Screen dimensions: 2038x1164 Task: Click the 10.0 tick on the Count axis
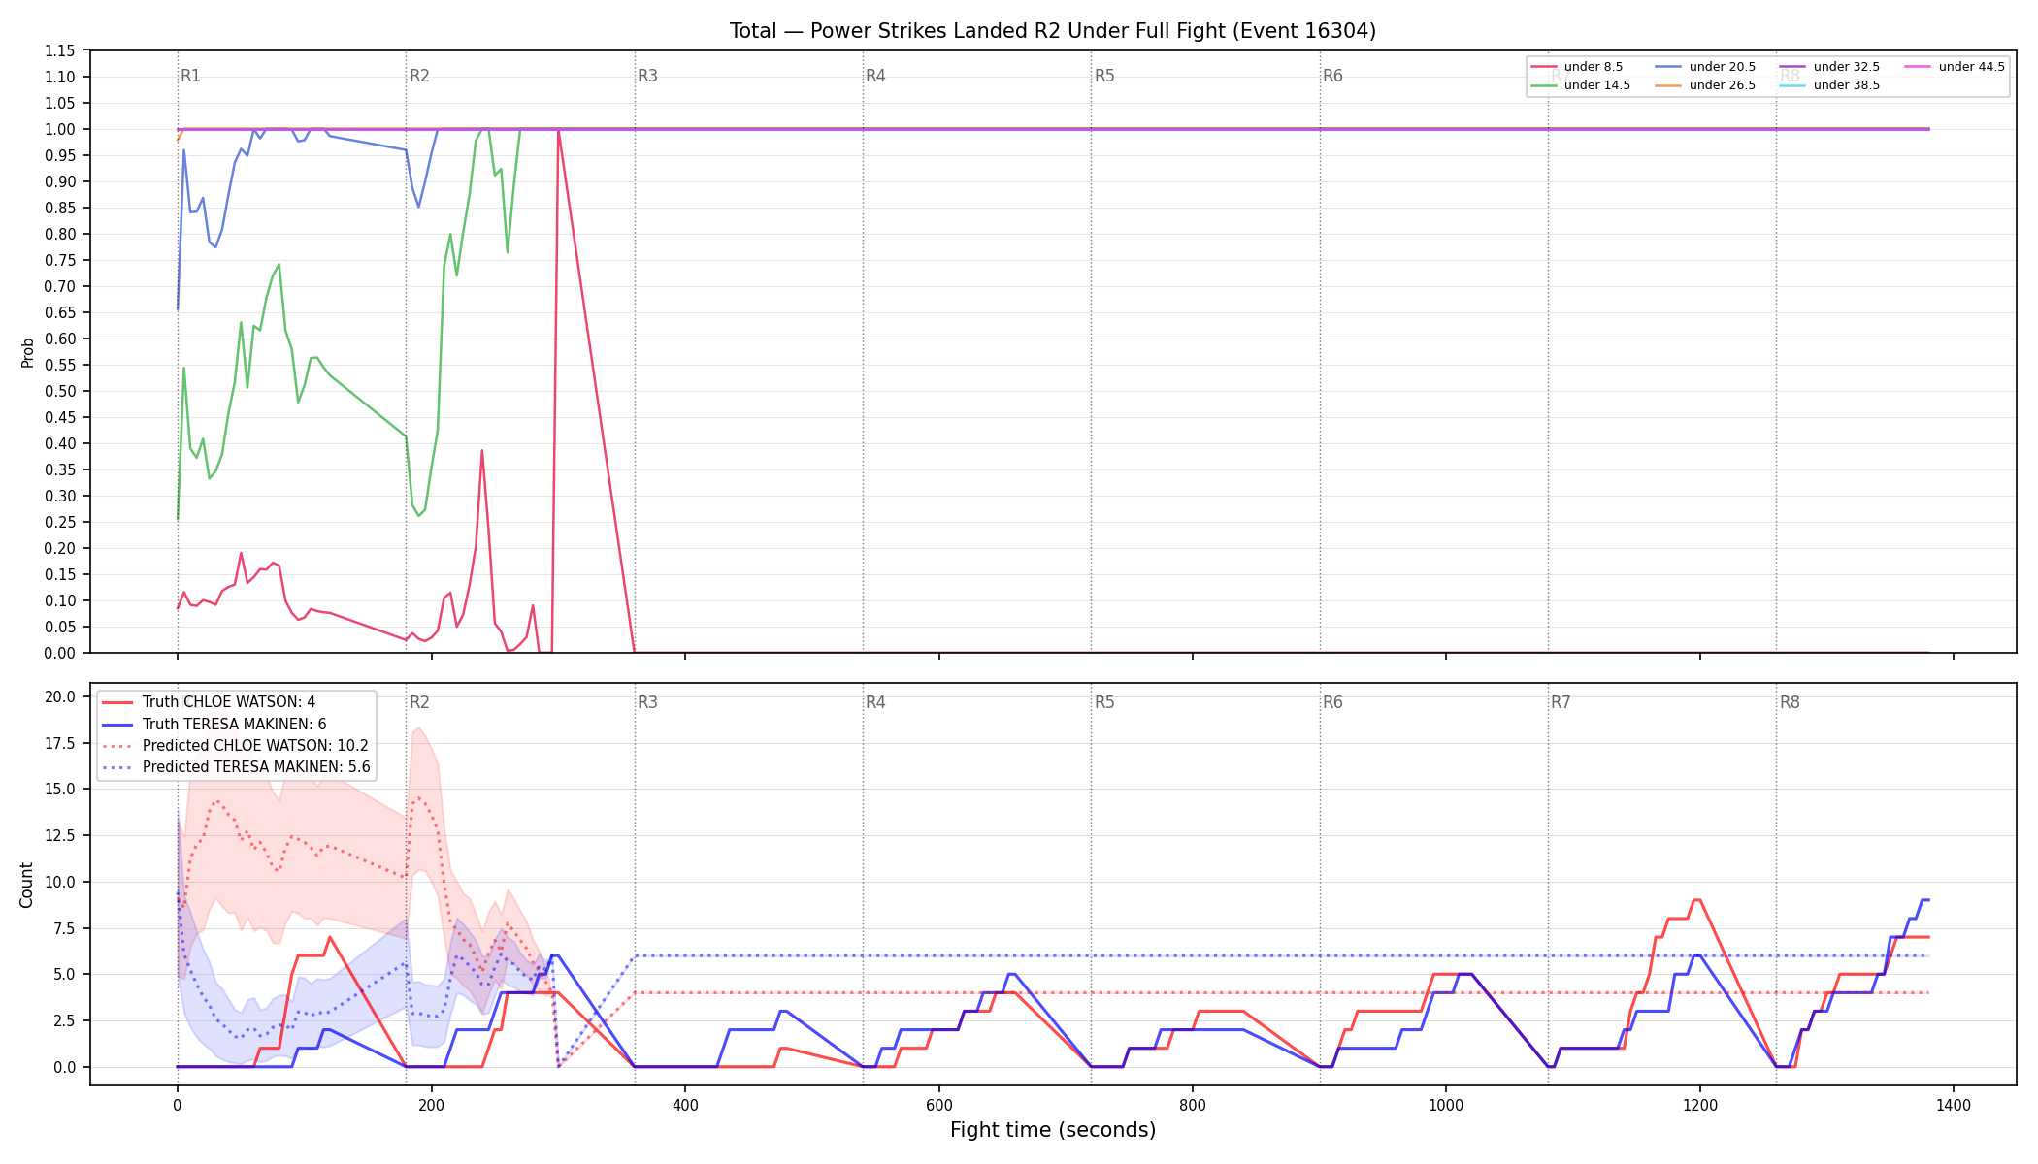tap(60, 882)
